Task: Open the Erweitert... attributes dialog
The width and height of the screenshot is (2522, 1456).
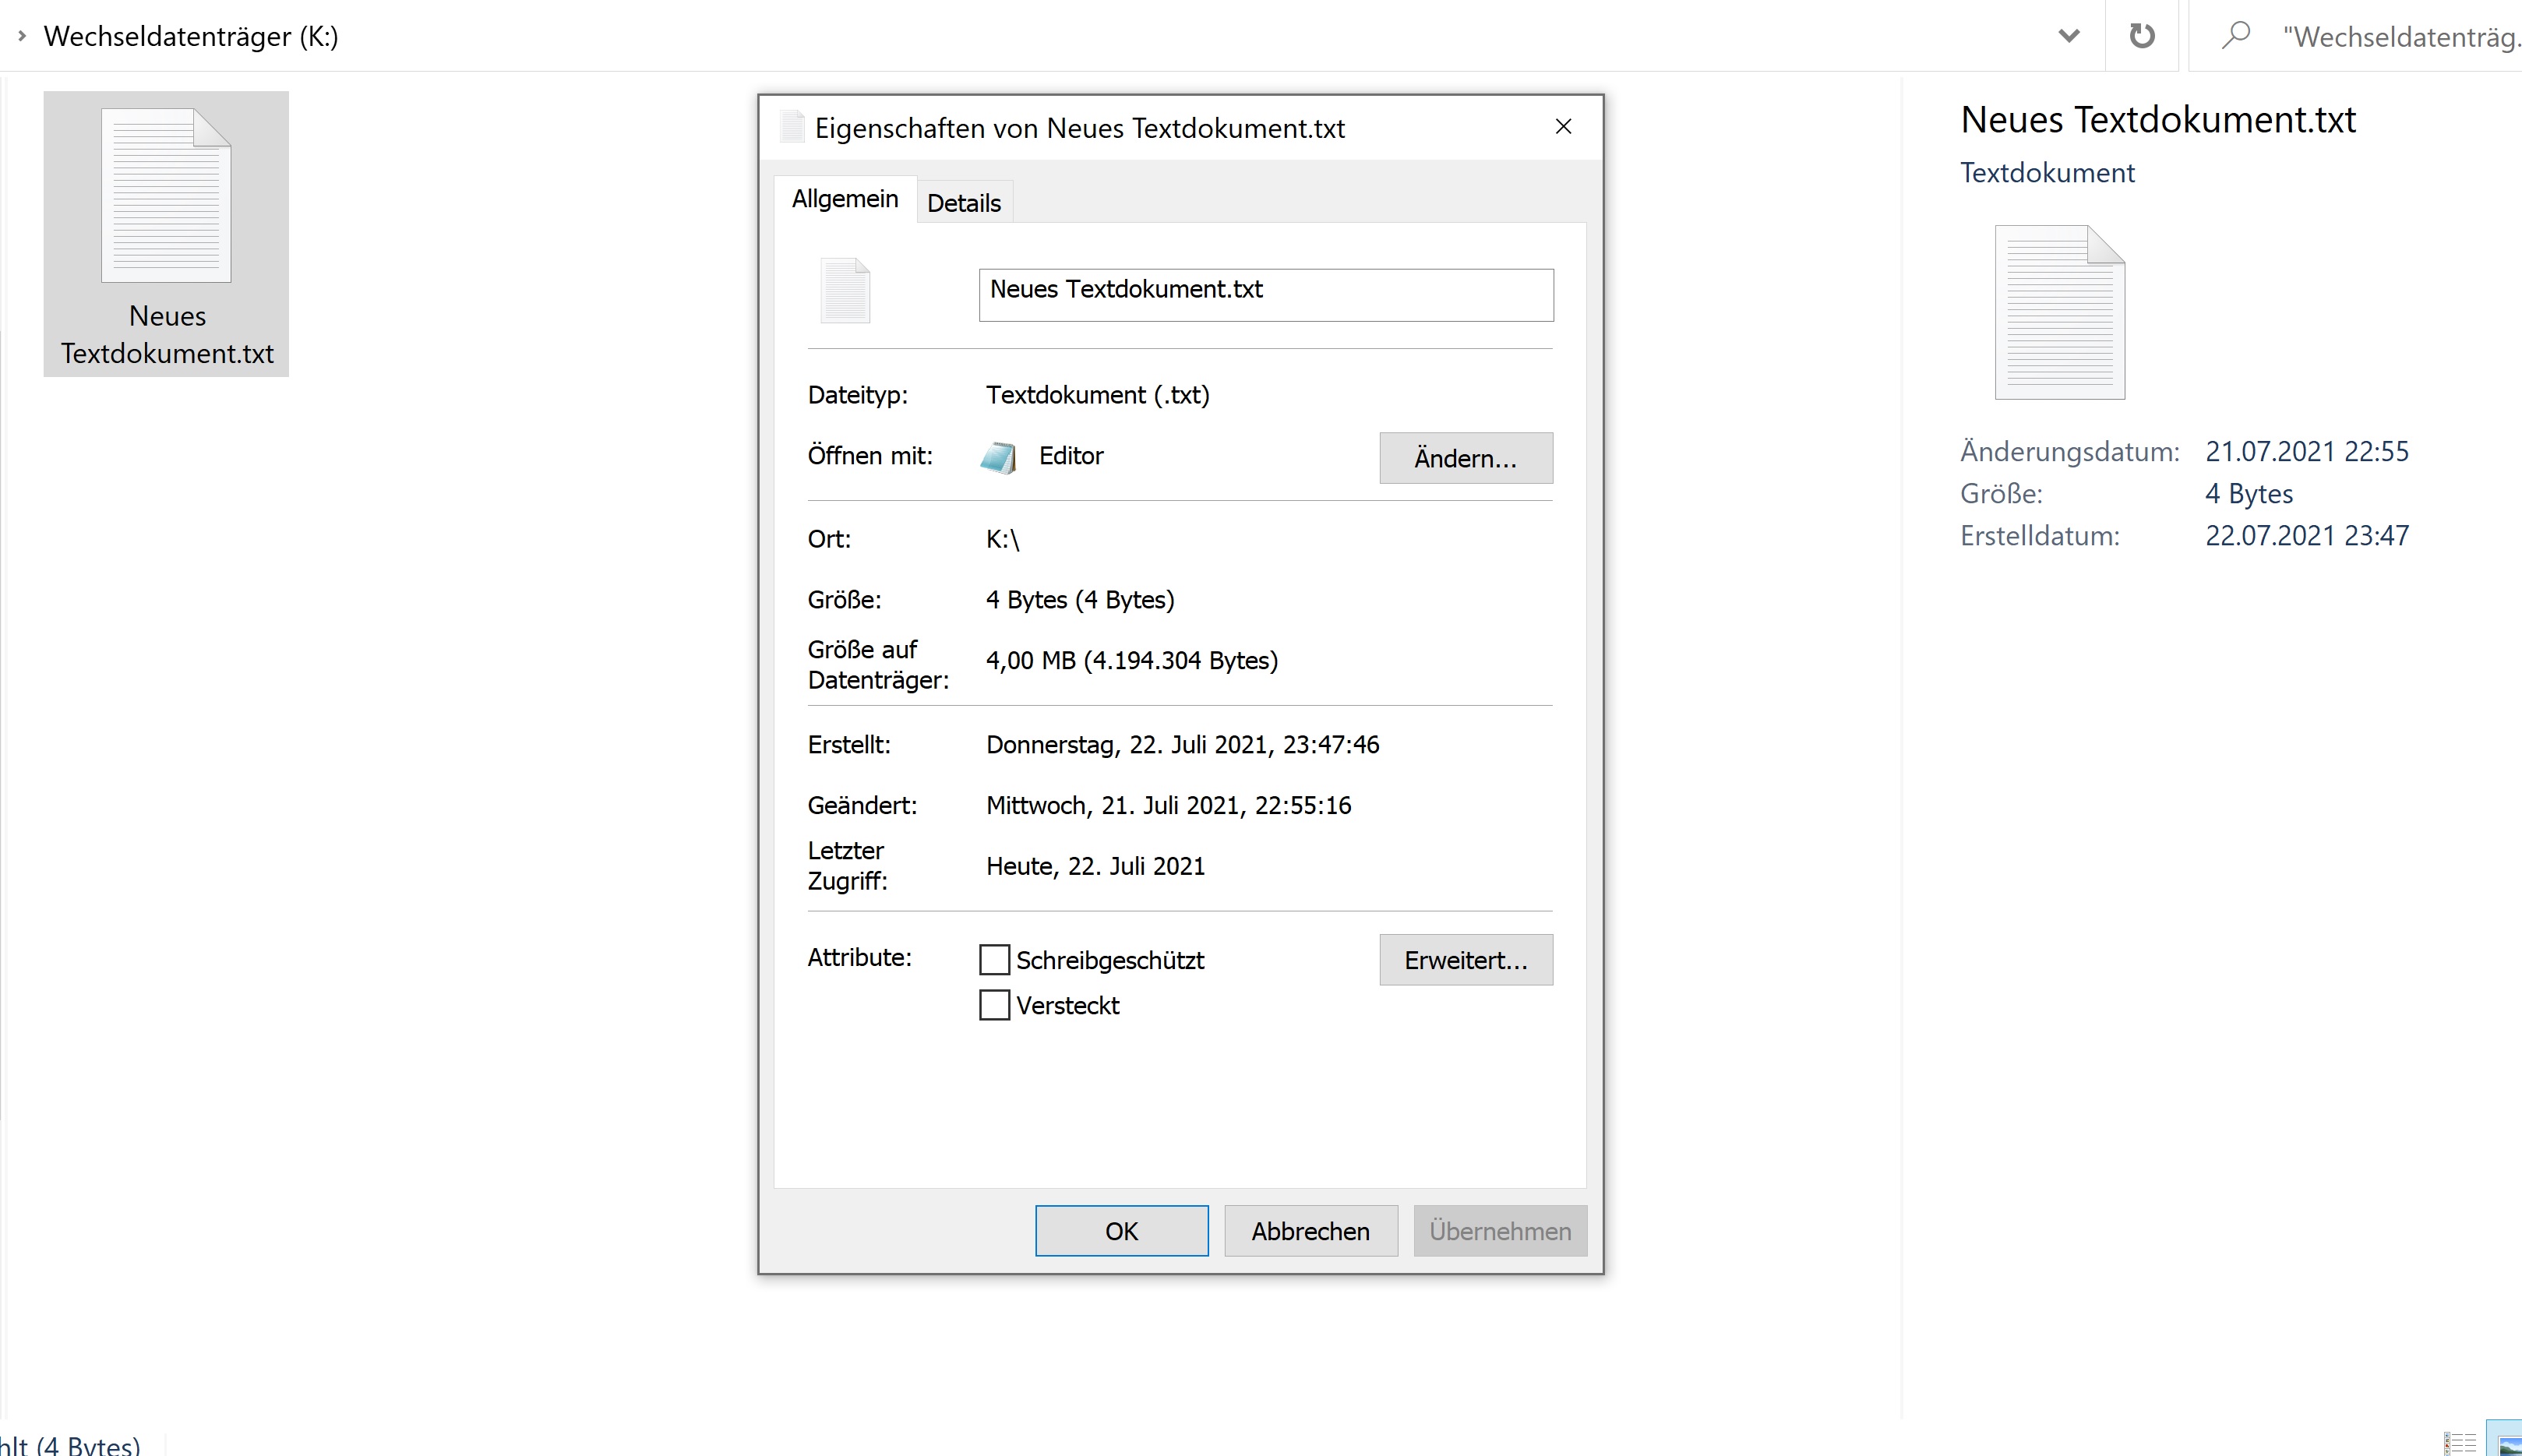Action: coord(1465,960)
